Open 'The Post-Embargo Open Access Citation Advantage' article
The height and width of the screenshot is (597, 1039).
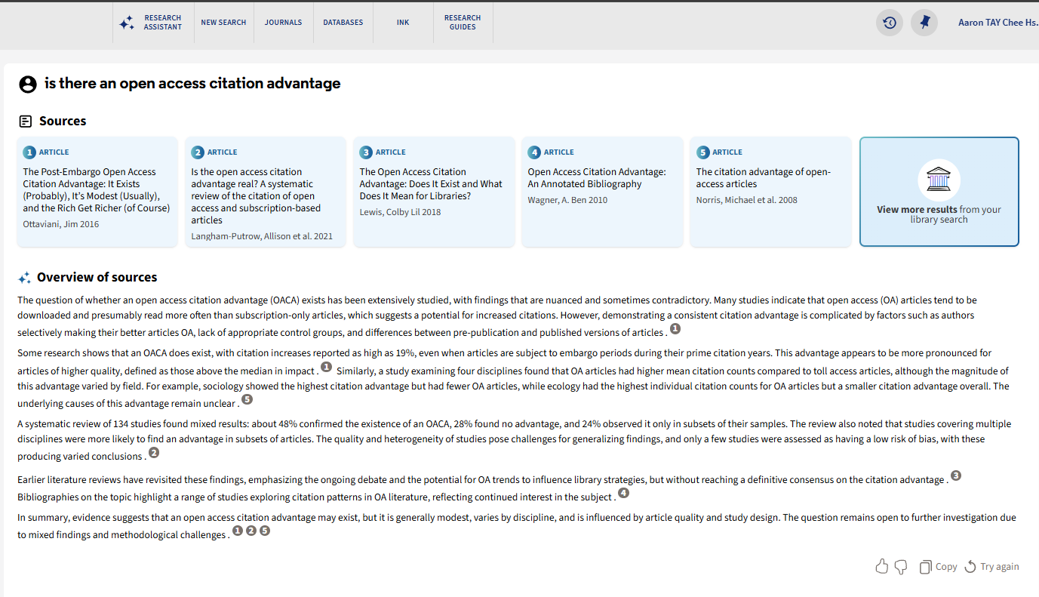(x=97, y=190)
